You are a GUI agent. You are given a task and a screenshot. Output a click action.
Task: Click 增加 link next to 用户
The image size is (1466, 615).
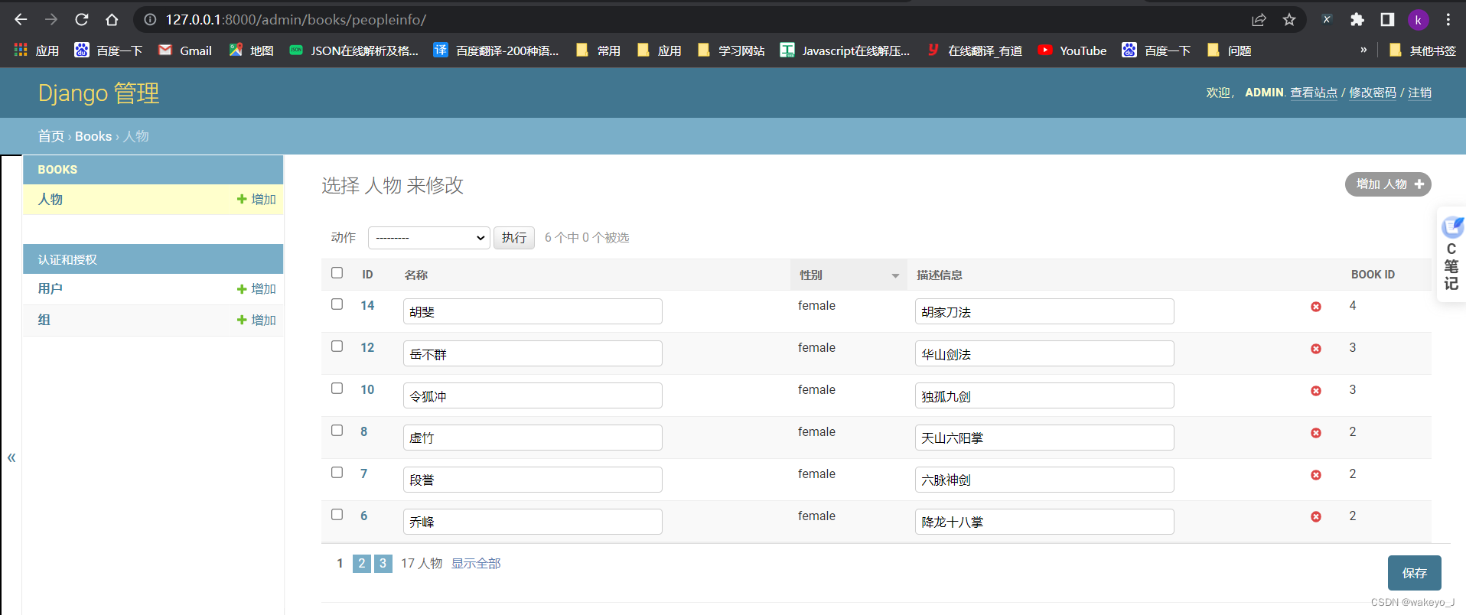(x=256, y=289)
